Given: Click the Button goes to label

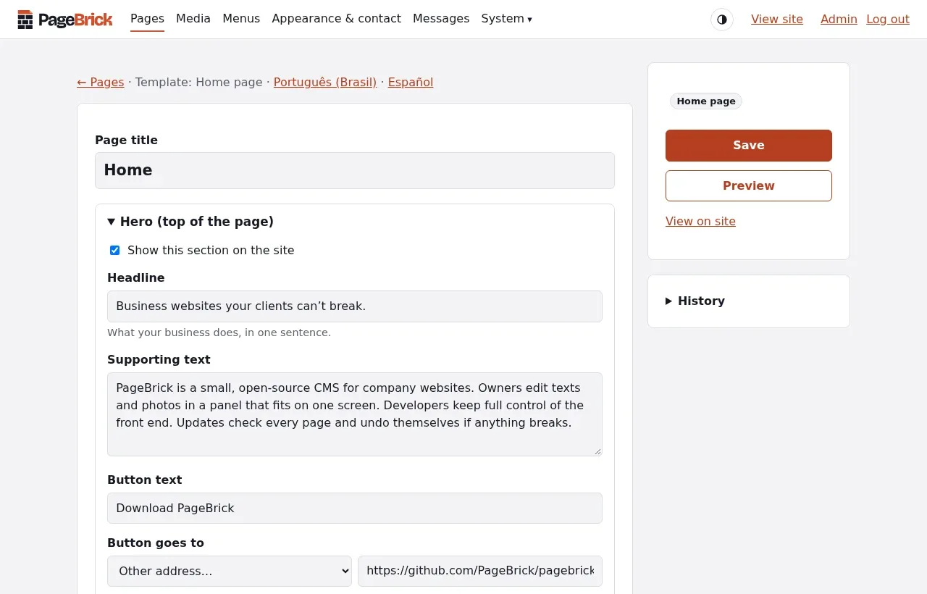Looking at the screenshot, I should pyautogui.click(x=156, y=543).
